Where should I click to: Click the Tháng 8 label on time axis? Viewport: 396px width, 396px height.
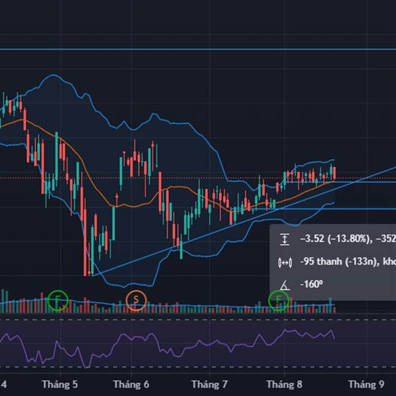tap(284, 385)
